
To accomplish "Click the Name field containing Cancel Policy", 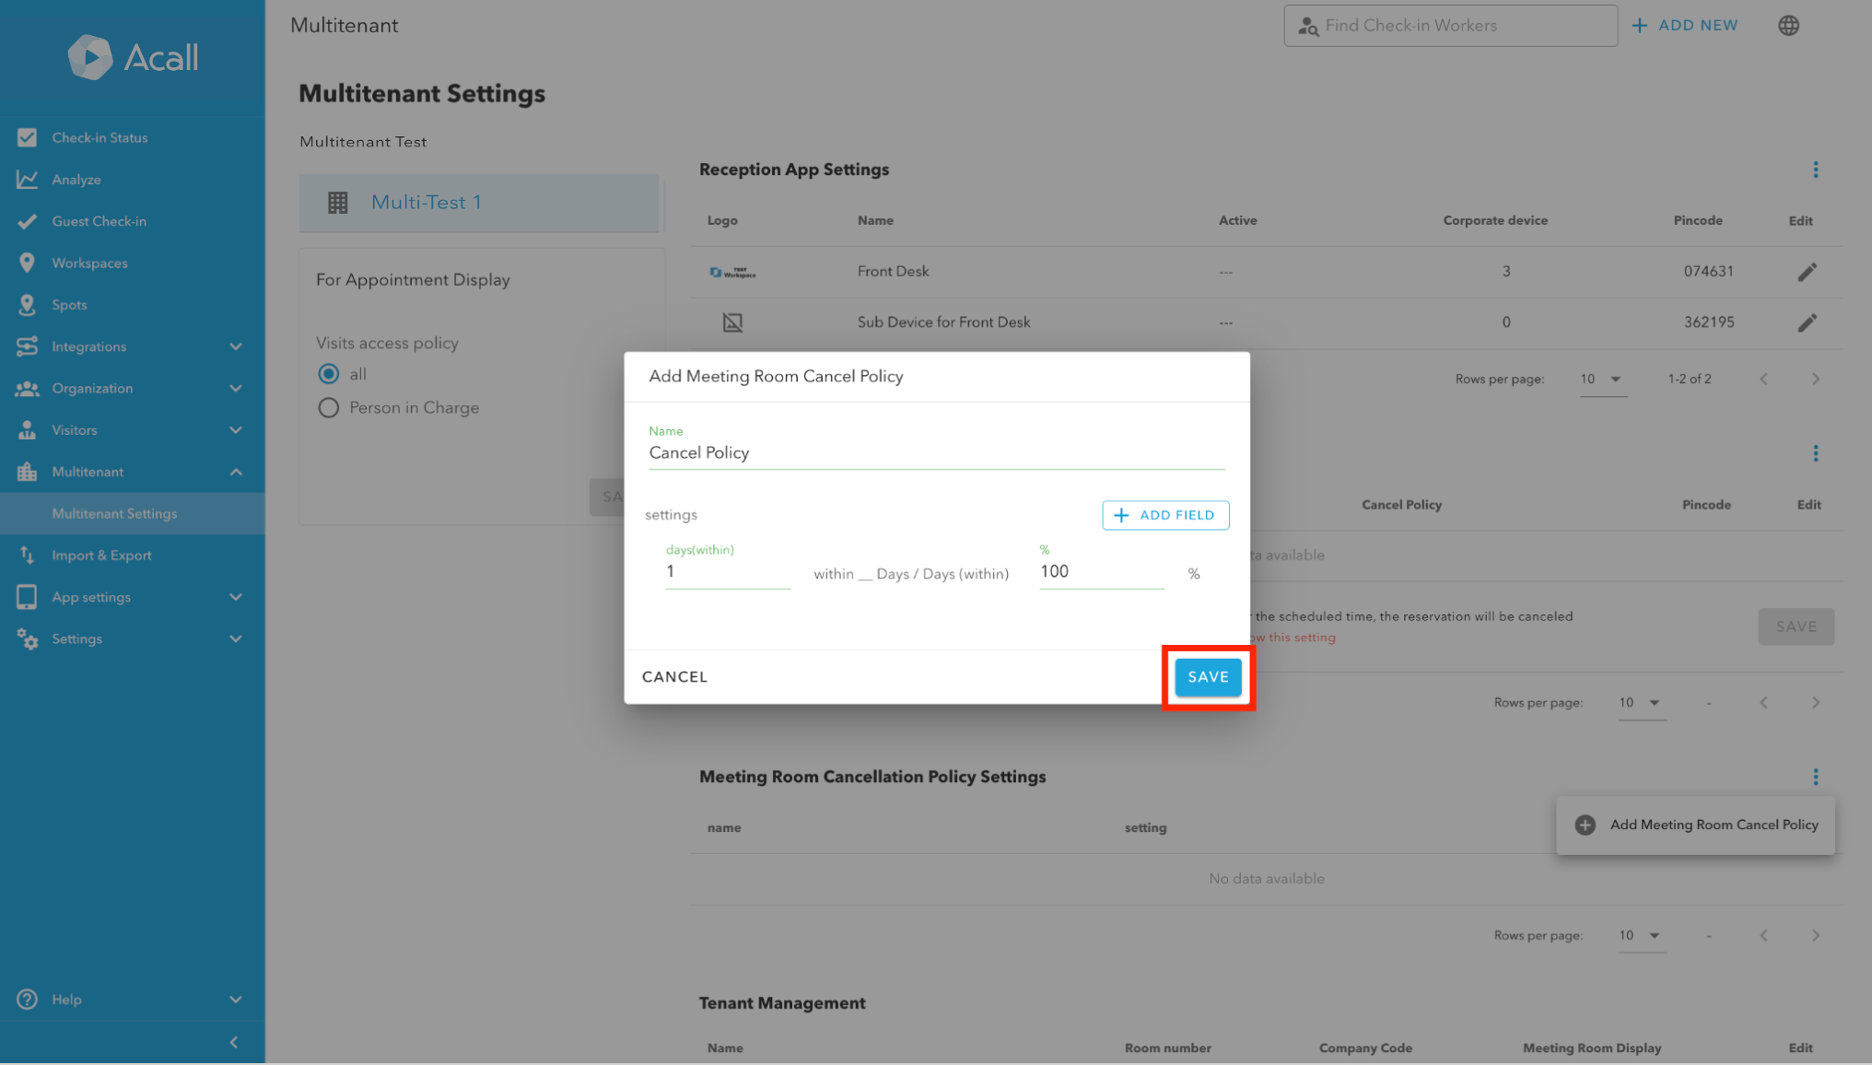I will pyautogui.click(x=936, y=452).
